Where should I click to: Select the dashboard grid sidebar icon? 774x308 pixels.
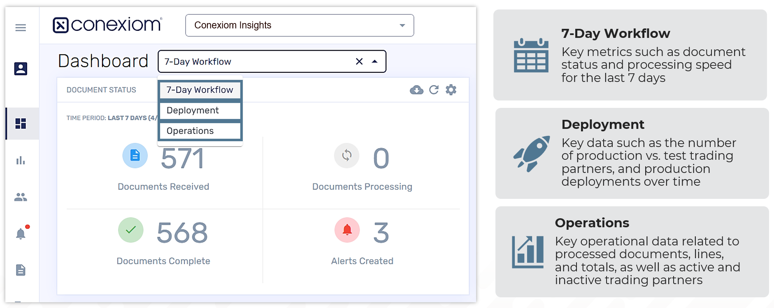point(21,124)
